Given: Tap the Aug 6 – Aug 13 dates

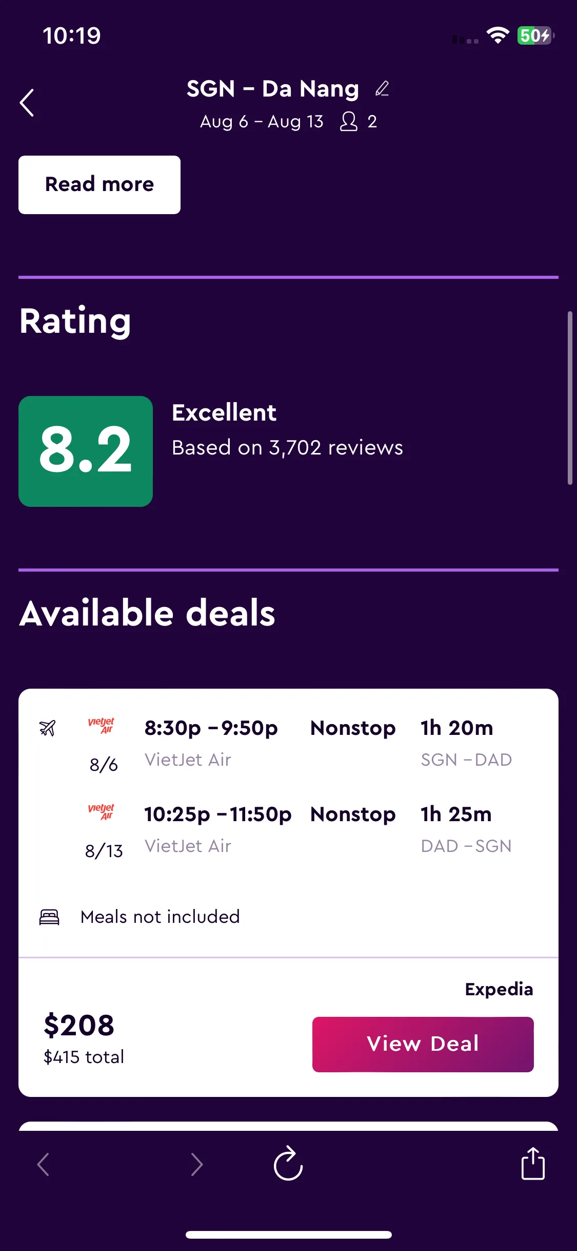Looking at the screenshot, I should pos(262,122).
